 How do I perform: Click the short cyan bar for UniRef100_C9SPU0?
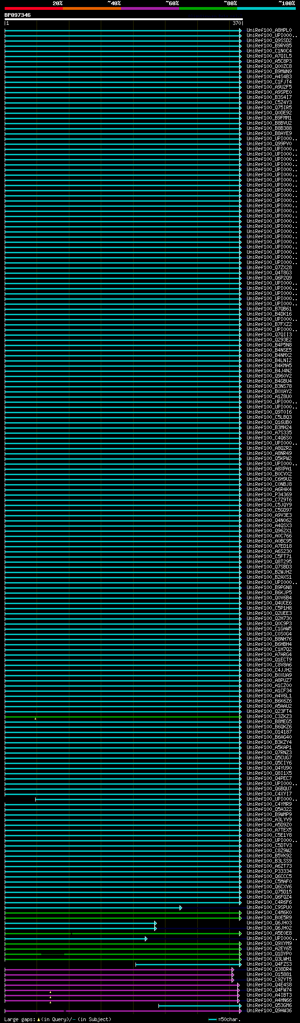pyautogui.click(x=93, y=908)
